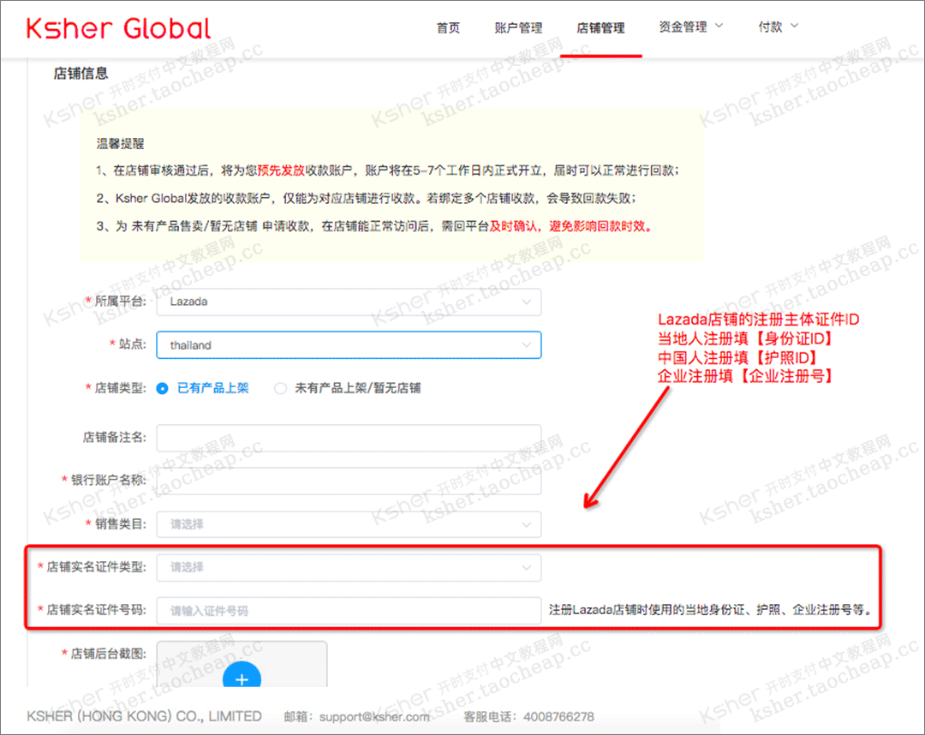925x735 pixels.
Task: Click the arrow of the 站点 dropdown
Action: pos(526,346)
